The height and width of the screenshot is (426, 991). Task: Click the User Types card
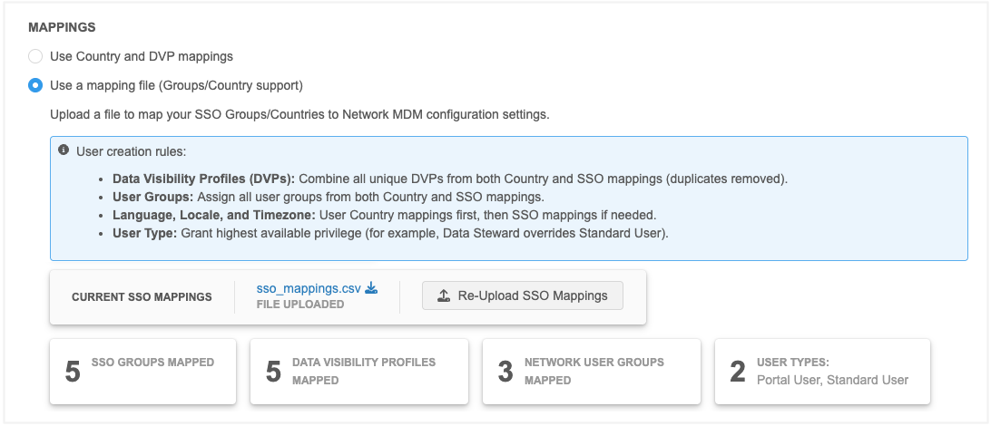point(822,371)
